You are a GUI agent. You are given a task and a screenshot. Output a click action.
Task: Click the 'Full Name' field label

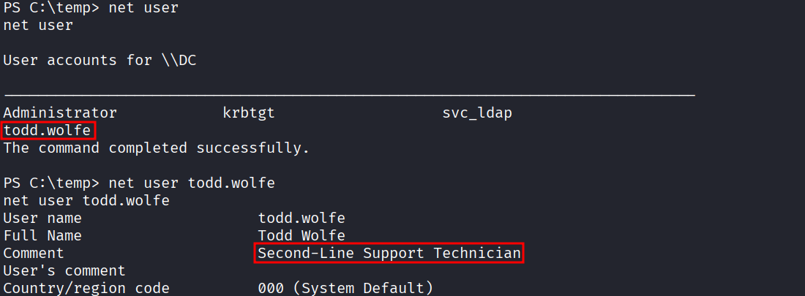tap(42, 235)
